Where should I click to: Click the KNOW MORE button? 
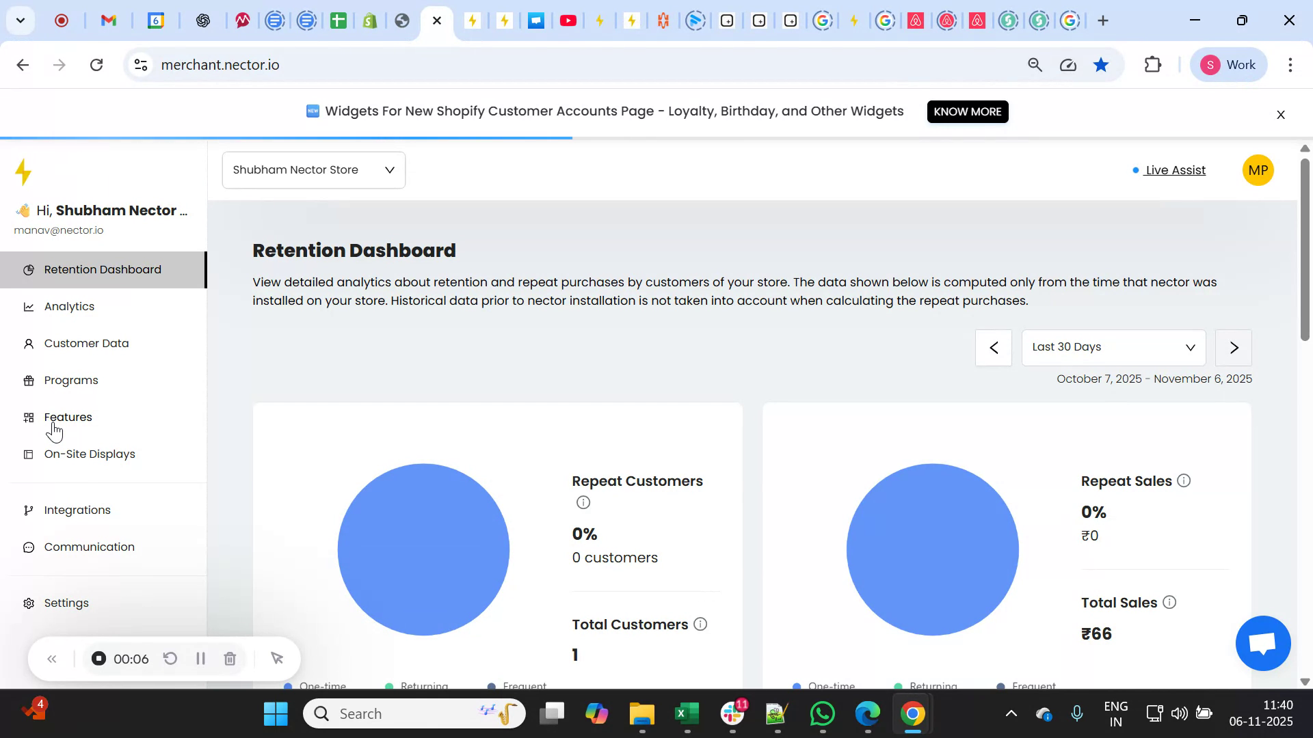[x=967, y=111]
